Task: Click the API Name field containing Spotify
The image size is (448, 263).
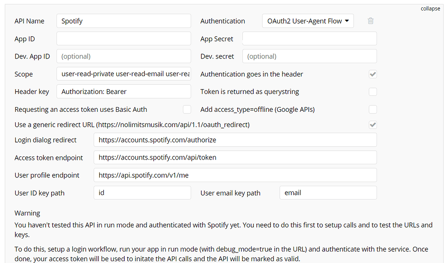Action: 123,21
